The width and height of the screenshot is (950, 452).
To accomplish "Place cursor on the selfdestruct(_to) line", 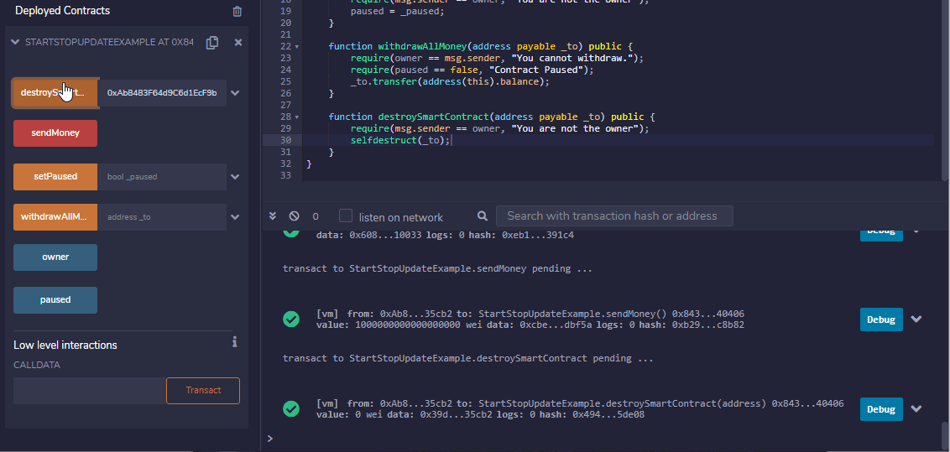I will 400,140.
